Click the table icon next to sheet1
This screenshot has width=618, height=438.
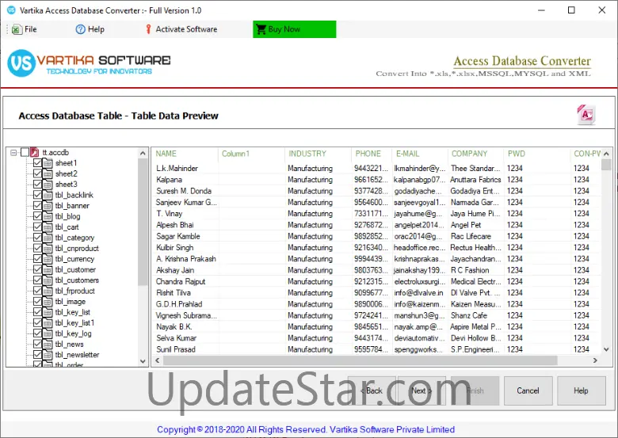[x=48, y=163]
